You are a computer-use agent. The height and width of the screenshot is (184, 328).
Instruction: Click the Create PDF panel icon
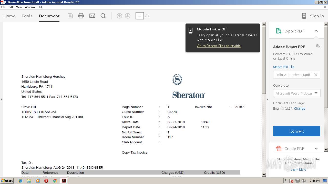pos(279,148)
